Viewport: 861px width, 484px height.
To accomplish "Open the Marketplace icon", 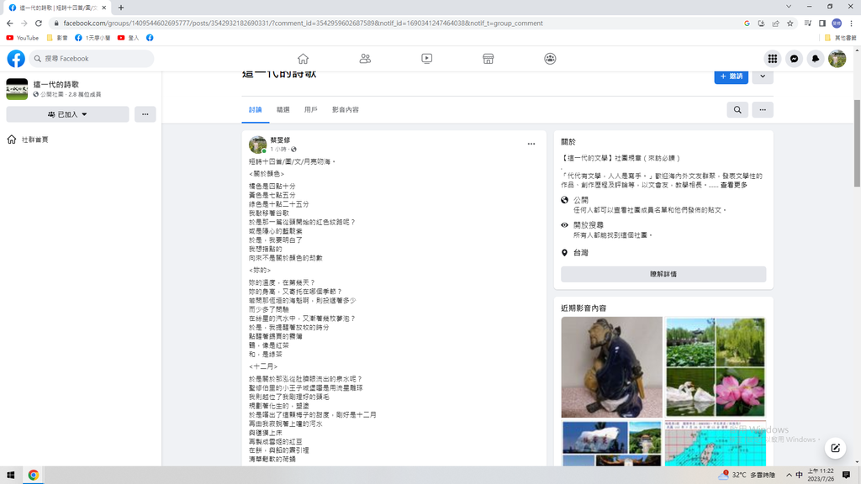I will pyautogui.click(x=488, y=59).
